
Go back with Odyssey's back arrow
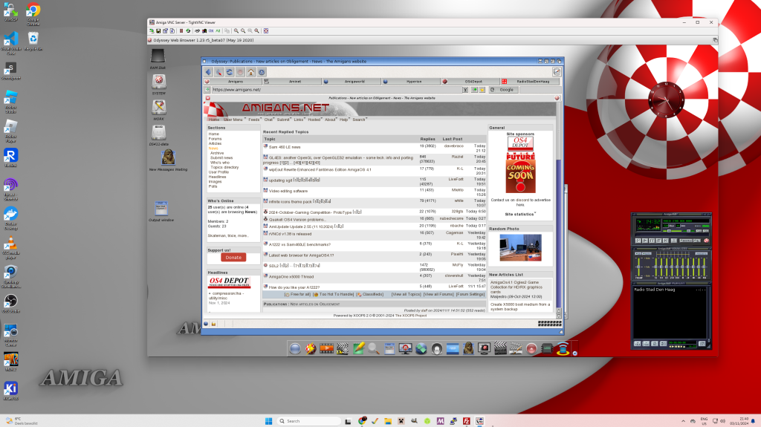point(209,72)
